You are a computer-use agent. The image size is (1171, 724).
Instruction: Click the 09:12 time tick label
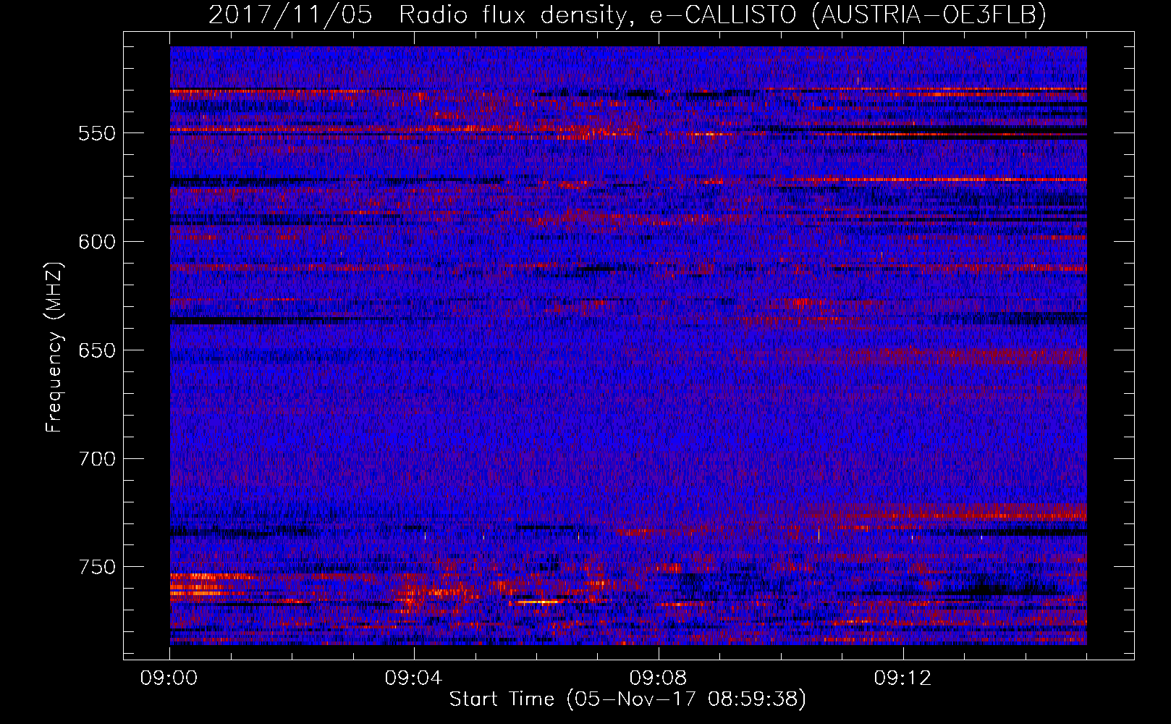click(902, 678)
